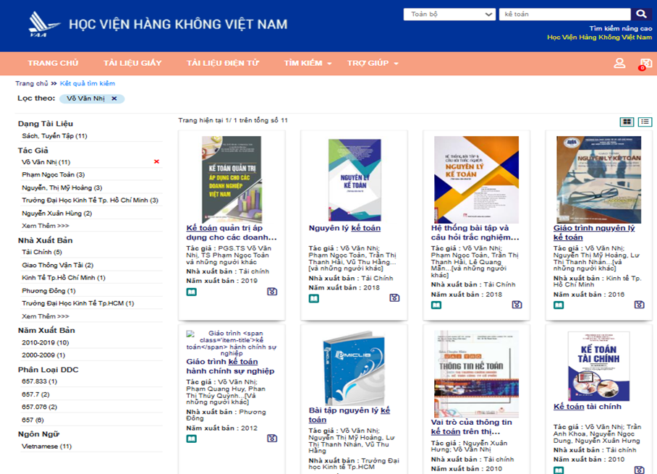Open read icon for Kế toán tài chính book
Screen dimensions: 657x474
559,470
